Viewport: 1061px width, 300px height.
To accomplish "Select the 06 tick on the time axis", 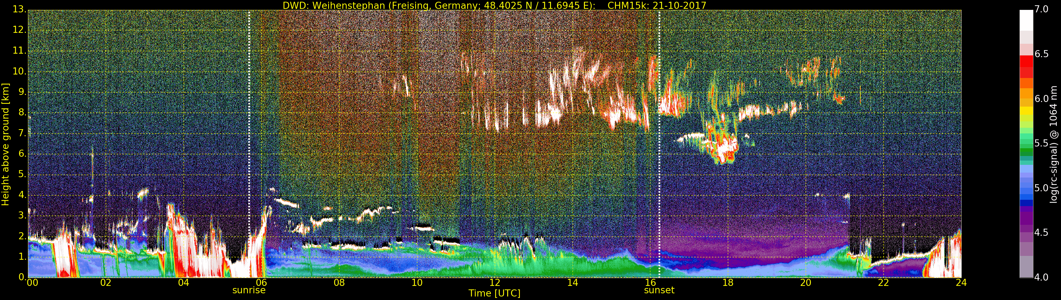I will pyautogui.click(x=262, y=282).
